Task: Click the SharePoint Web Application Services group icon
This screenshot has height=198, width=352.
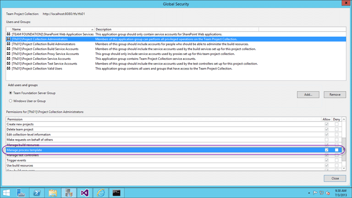Action: coord(8,34)
